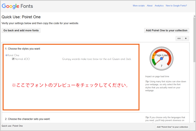Click the Quick Use: Poiret One heading
Image resolution: width=196 pixels, height=131 pixels.
pyautogui.click(x=21, y=17)
